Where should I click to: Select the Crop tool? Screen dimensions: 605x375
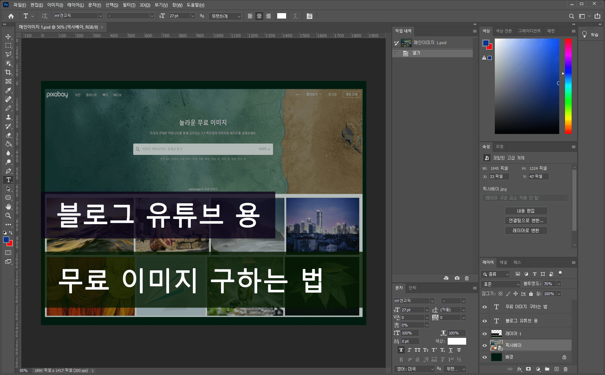8,72
